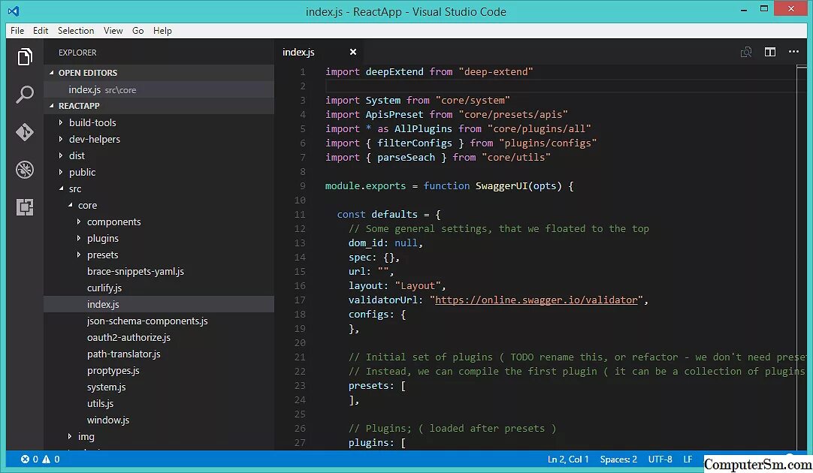Expand the presets folder
The height and width of the screenshot is (473, 813).
tap(79, 255)
